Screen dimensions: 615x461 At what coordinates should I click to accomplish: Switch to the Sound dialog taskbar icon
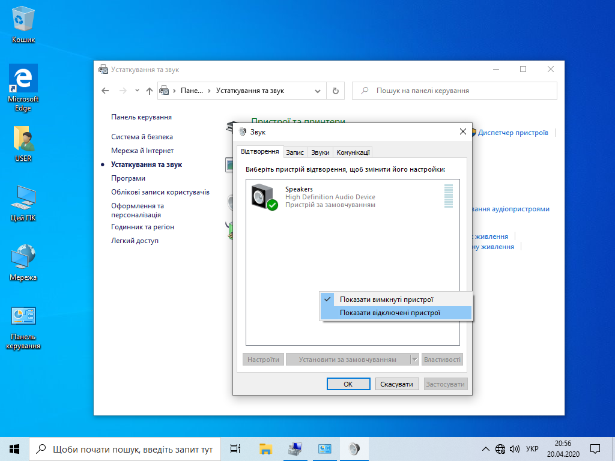354,449
